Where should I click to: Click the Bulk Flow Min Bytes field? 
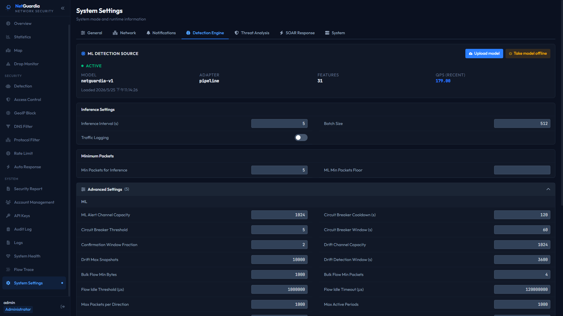[279, 274]
